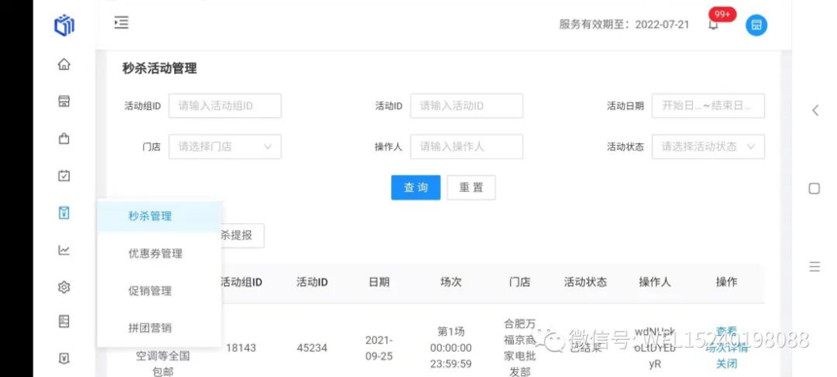This screenshot has height=377, width=837.
Task: Click activity group ID cell 18143
Action: pos(240,348)
